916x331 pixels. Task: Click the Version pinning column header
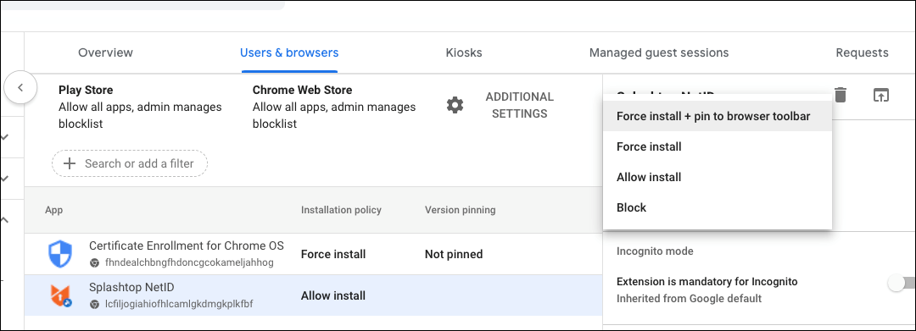(x=461, y=210)
